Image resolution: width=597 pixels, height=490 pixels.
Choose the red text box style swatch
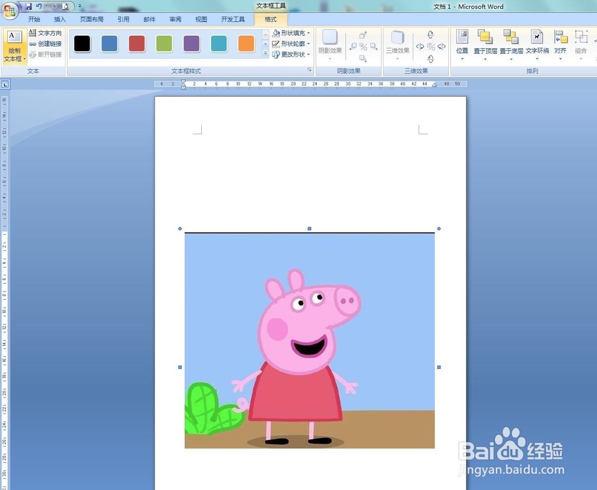(x=137, y=44)
